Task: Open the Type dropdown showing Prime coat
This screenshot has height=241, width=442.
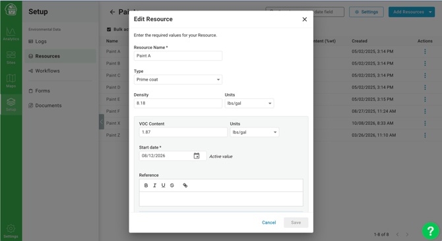Action: click(178, 80)
